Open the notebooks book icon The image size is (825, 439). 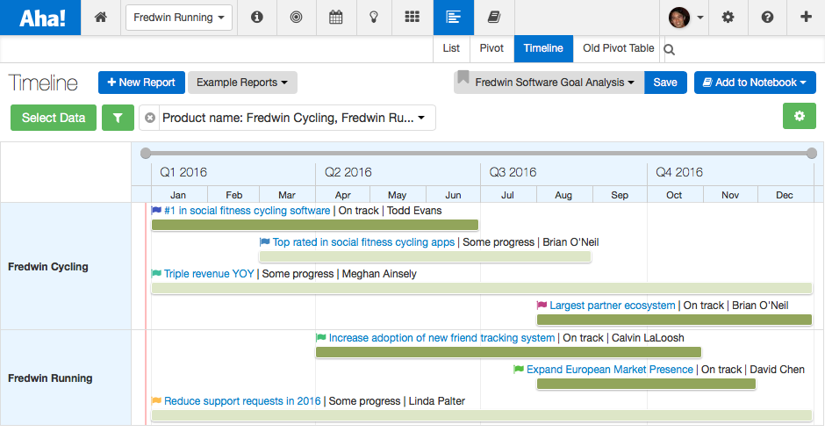point(493,18)
